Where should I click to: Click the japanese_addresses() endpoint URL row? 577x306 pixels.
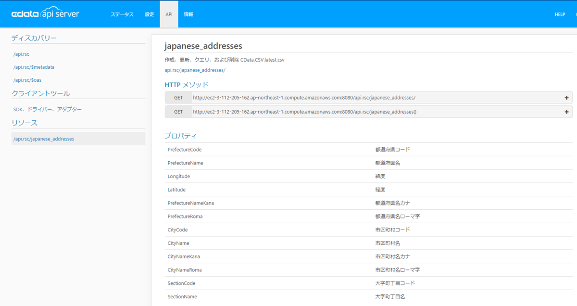point(369,112)
